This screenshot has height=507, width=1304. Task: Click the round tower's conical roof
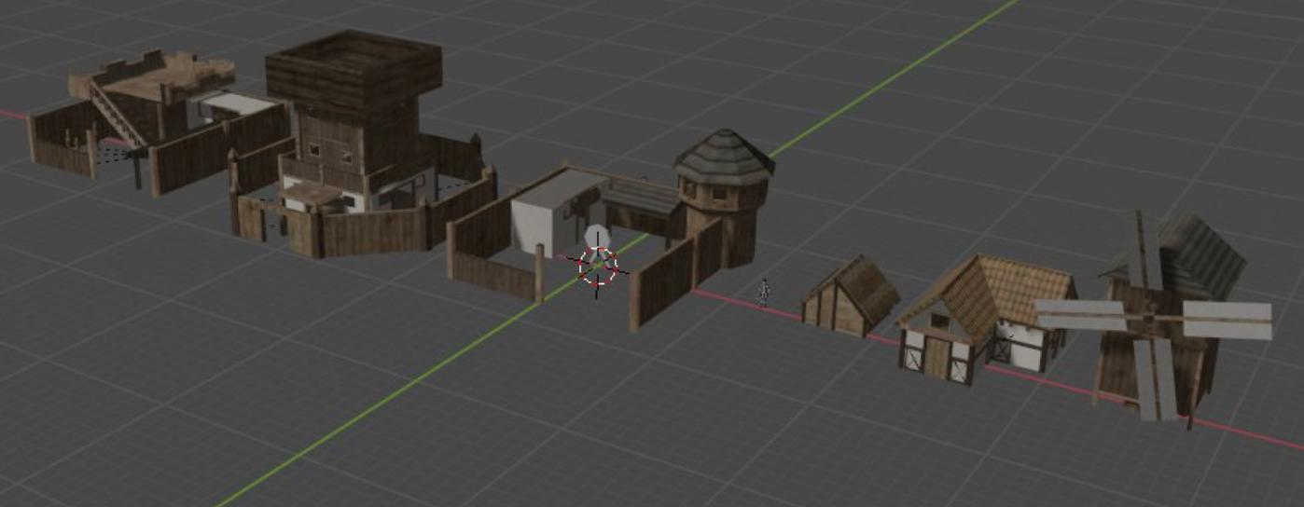click(724, 154)
